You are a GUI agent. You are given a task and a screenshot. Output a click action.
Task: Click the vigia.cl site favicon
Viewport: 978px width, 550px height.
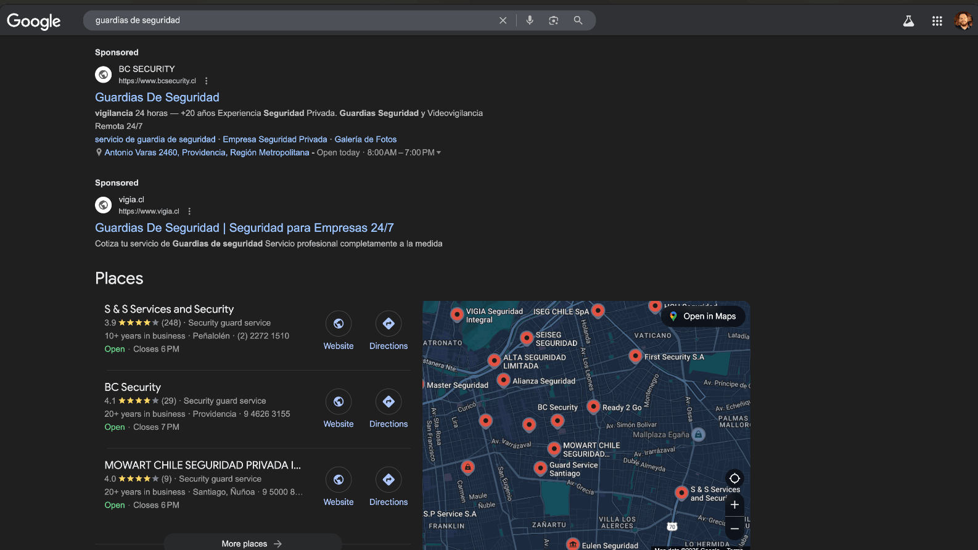click(x=104, y=205)
